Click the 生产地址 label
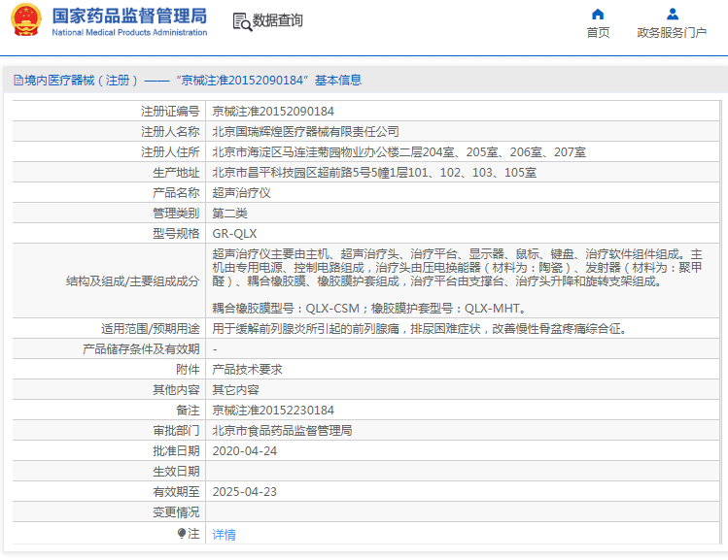 176,173
